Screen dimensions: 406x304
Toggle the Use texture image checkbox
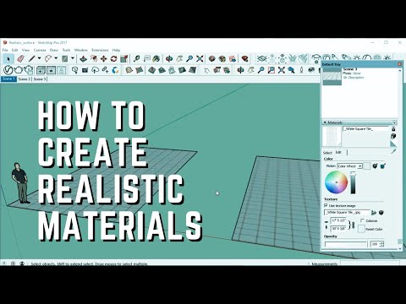[326, 206]
